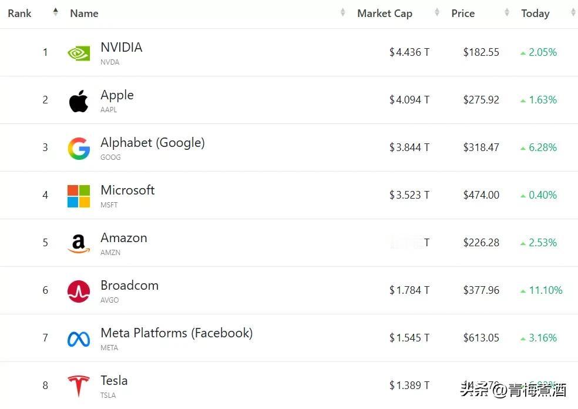Click the Broadcom red logo
This screenshot has width=578, height=409.
(79, 291)
